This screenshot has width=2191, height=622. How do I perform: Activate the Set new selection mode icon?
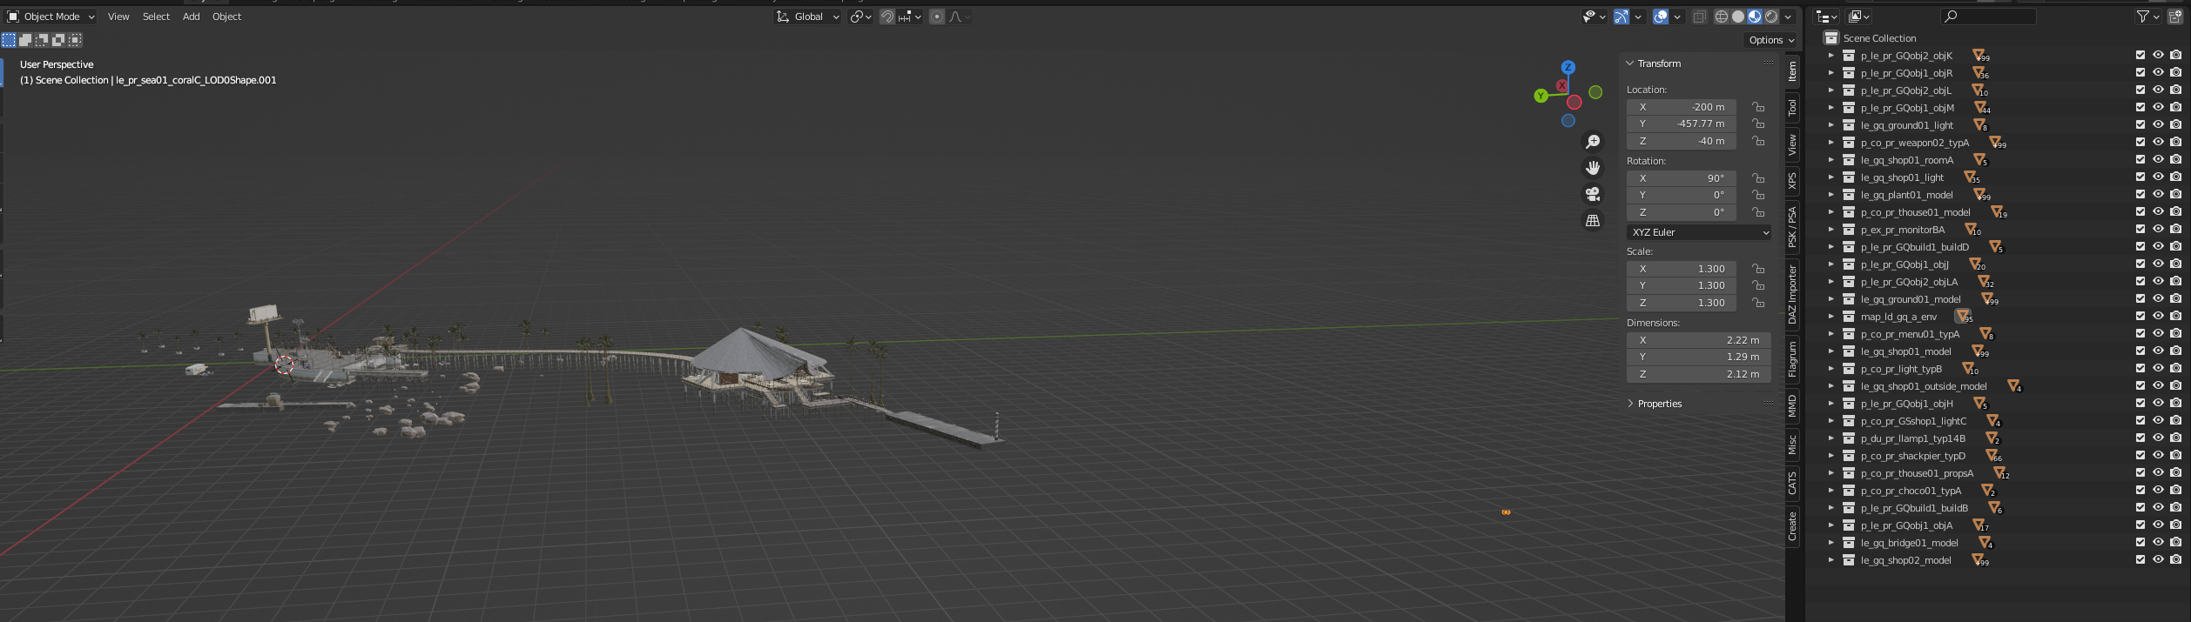(x=9, y=40)
